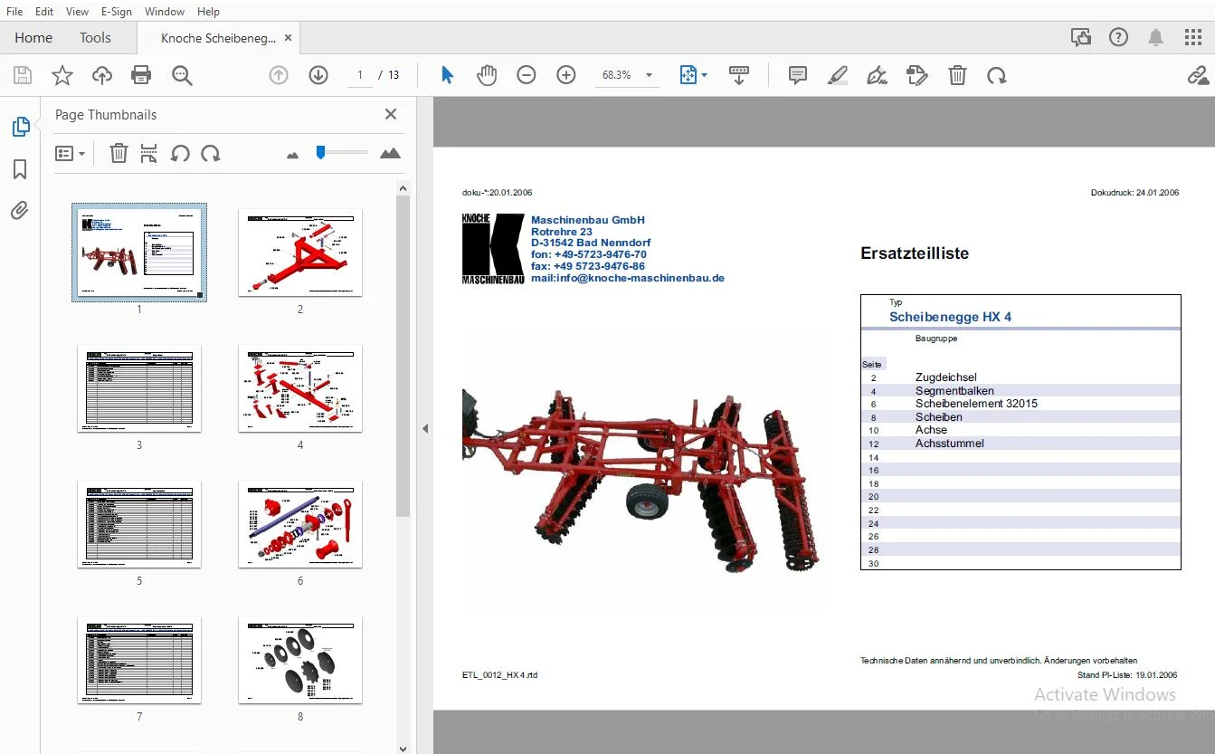
Task: Open the share feedback chat icon
Action: pyautogui.click(x=1080, y=37)
